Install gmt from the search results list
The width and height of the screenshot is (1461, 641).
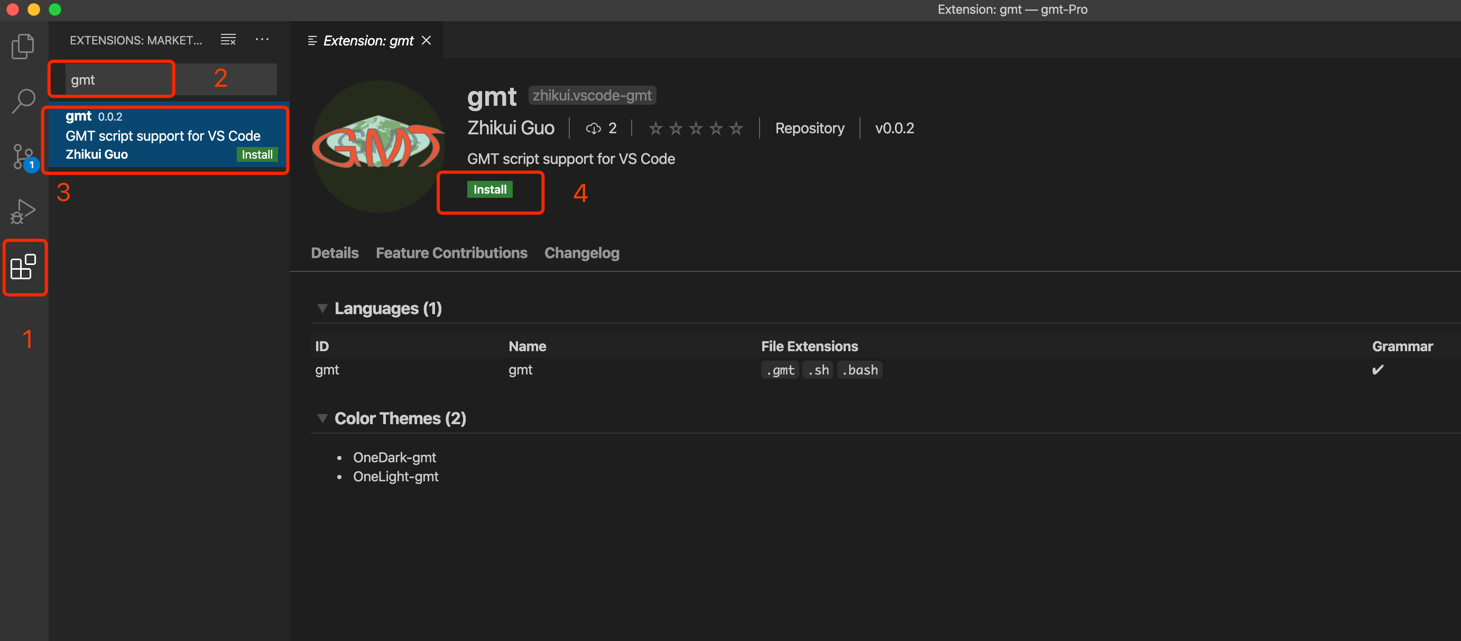coord(257,155)
